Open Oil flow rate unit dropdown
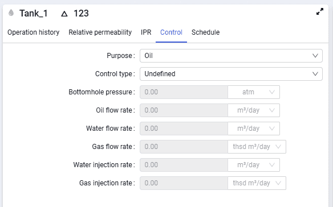Viewport: 333px width, 207px height. click(254, 110)
